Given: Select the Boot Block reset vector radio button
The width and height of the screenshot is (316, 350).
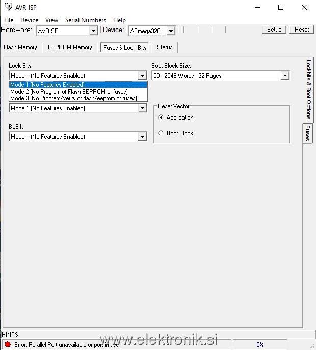Looking at the screenshot, I should coord(161,133).
